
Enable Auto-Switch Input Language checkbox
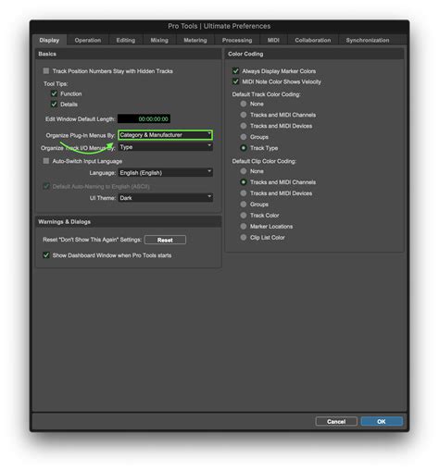[x=46, y=161]
